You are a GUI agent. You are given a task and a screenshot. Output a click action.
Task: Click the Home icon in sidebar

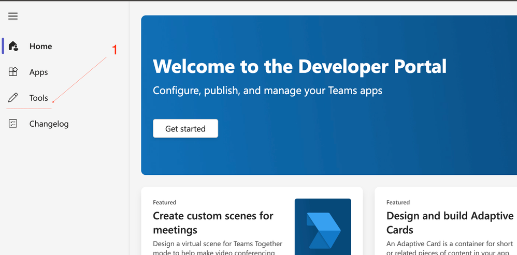point(13,46)
